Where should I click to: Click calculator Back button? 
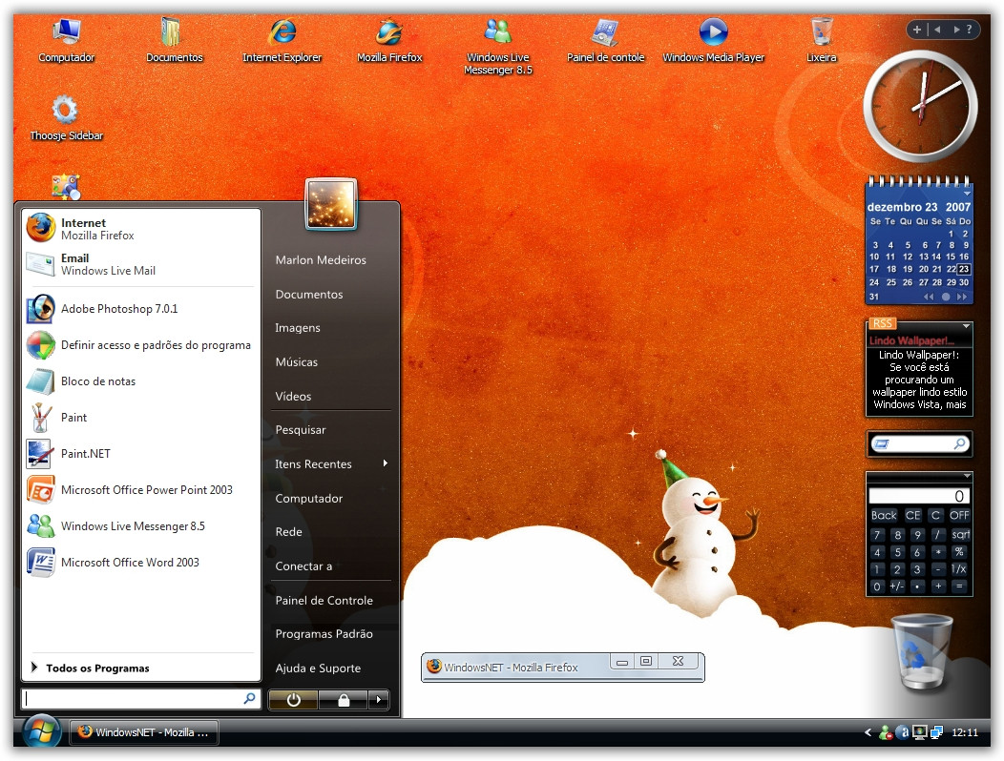(884, 515)
